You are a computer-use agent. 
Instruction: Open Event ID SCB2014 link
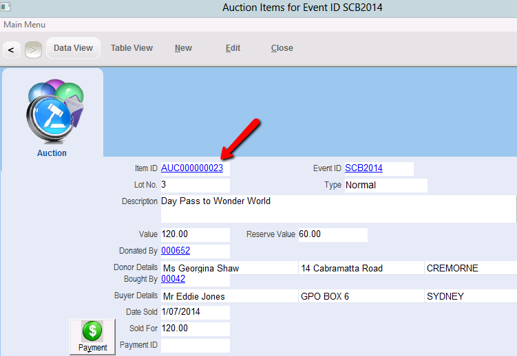(x=363, y=168)
